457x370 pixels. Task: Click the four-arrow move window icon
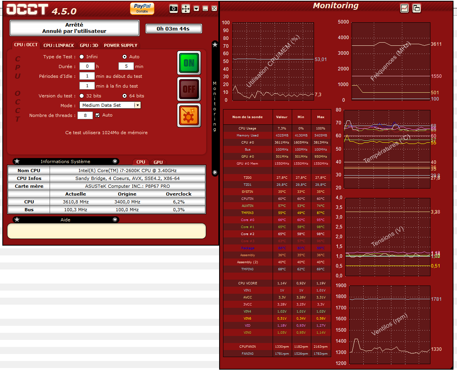click(x=186, y=9)
